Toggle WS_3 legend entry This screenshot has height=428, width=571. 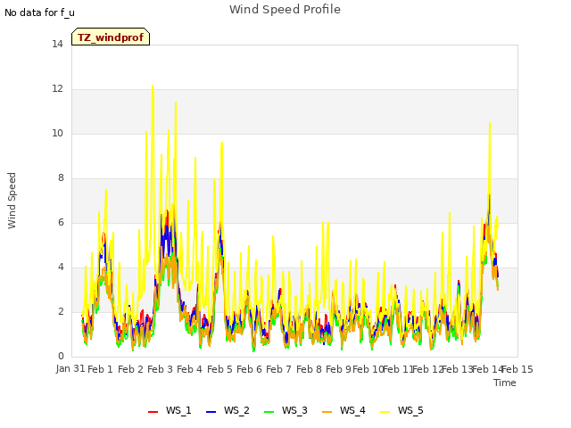(x=285, y=410)
